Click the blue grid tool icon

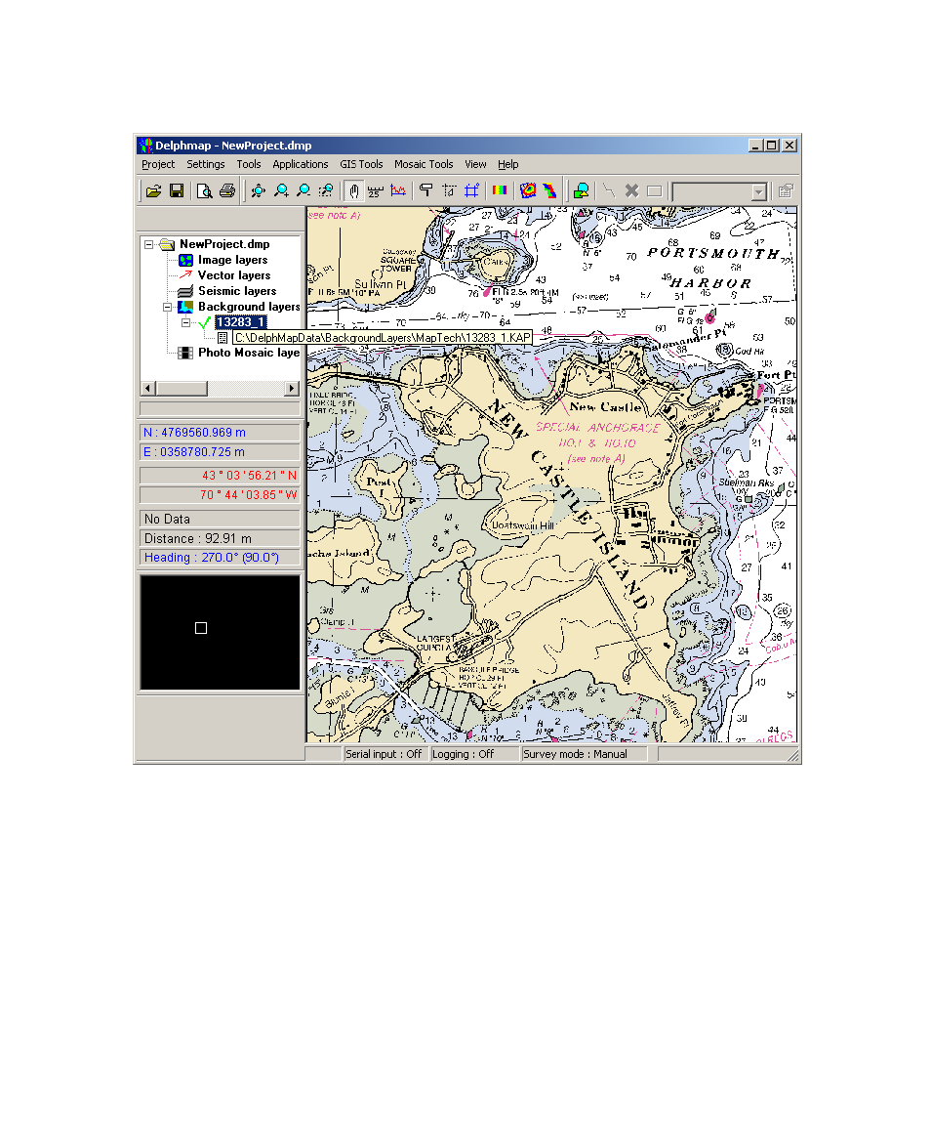(x=471, y=190)
